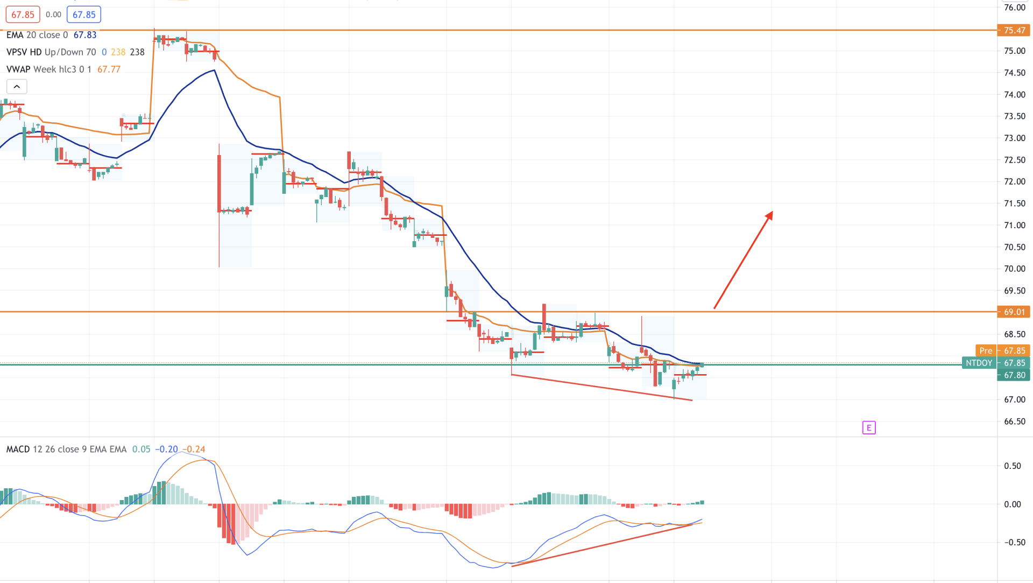Click the NTDOY symbol price tag
The image size is (1033, 583).
(x=979, y=363)
